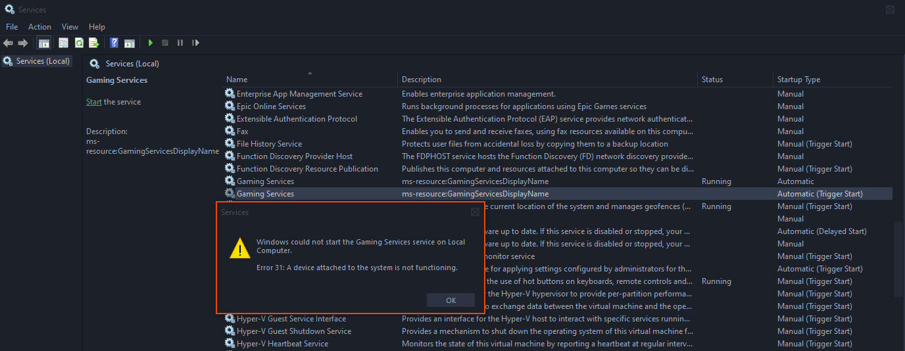
Task: Select the Enterprise App Management Service row name
Action: click(x=299, y=94)
